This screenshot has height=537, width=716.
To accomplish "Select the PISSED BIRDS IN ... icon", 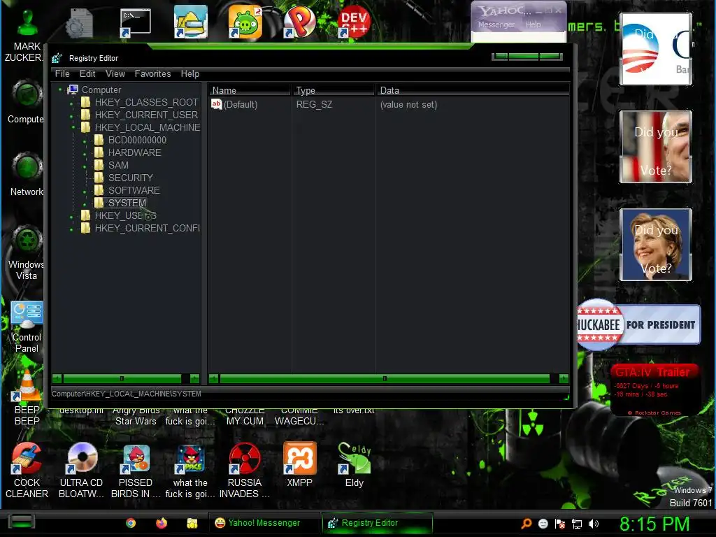I will click(136, 459).
